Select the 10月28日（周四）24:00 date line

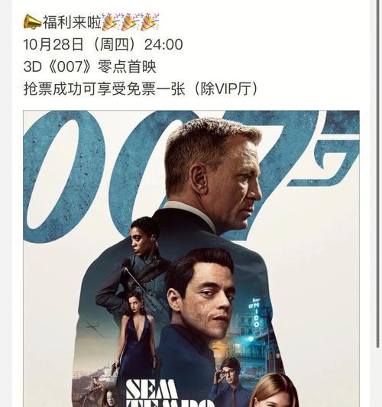pyautogui.click(x=103, y=44)
